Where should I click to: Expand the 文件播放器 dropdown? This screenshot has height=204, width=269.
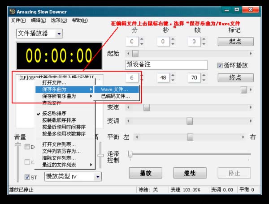pyautogui.click(x=59, y=34)
